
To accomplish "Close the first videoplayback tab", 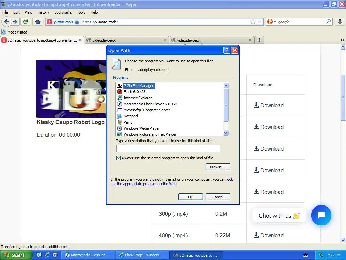I will (x=165, y=40).
